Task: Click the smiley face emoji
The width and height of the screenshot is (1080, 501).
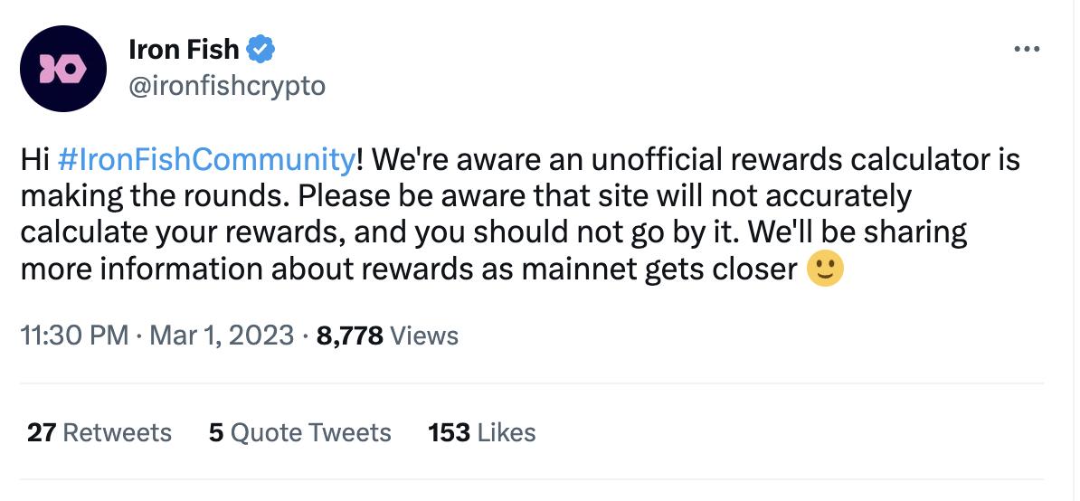Action: (x=824, y=269)
